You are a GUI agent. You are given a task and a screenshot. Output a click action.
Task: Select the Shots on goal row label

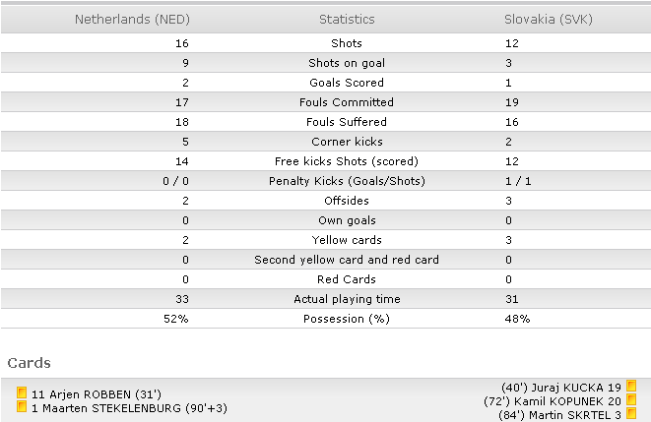pos(347,63)
